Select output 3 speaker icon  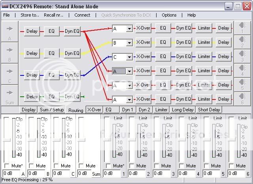(241, 55)
